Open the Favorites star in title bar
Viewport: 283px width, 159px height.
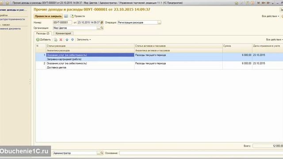click(8, 3)
